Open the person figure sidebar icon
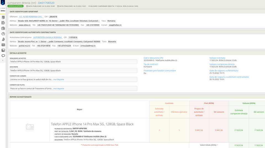This screenshot has width=265, height=148. pyautogui.click(x=3, y=39)
